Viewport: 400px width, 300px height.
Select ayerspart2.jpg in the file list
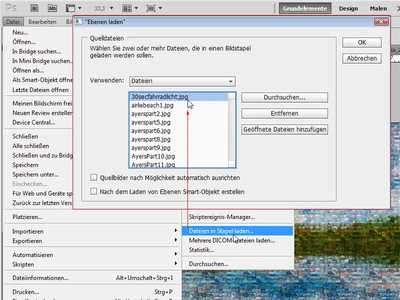pyautogui.click(x=178, y=114)
